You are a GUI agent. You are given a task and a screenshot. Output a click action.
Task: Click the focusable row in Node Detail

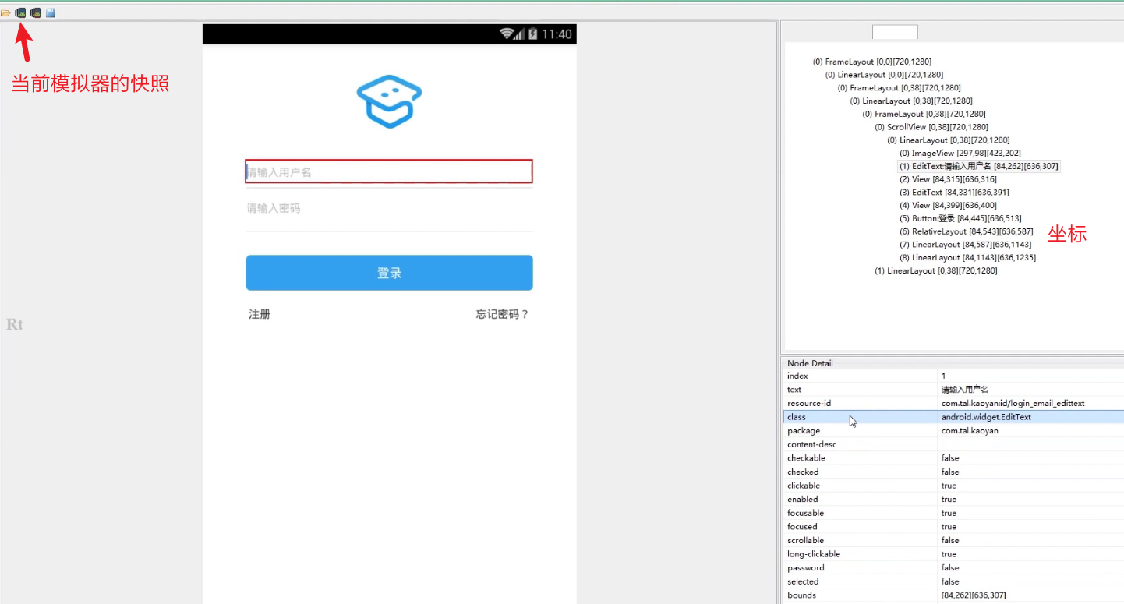pos(952,513)
